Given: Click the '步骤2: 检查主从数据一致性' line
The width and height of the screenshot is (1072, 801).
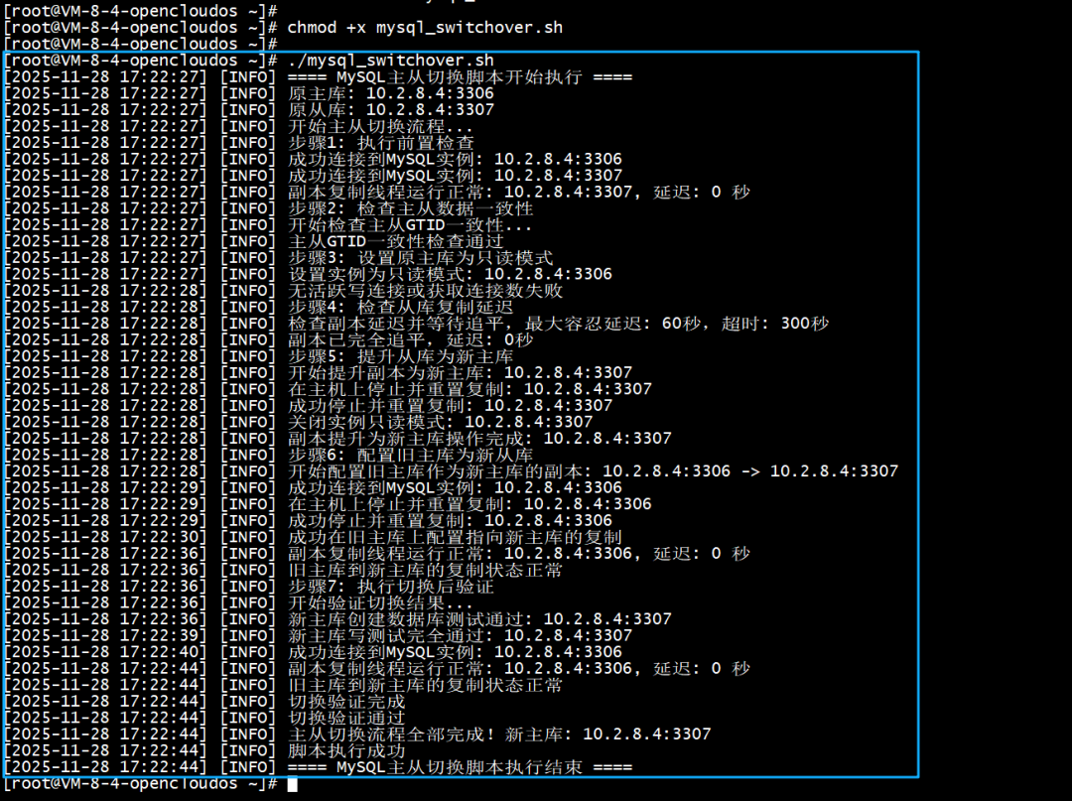Looking at the screenshot, I should click(268, 208).
